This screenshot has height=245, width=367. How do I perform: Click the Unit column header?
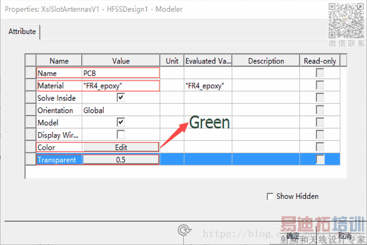coord(172,61)
